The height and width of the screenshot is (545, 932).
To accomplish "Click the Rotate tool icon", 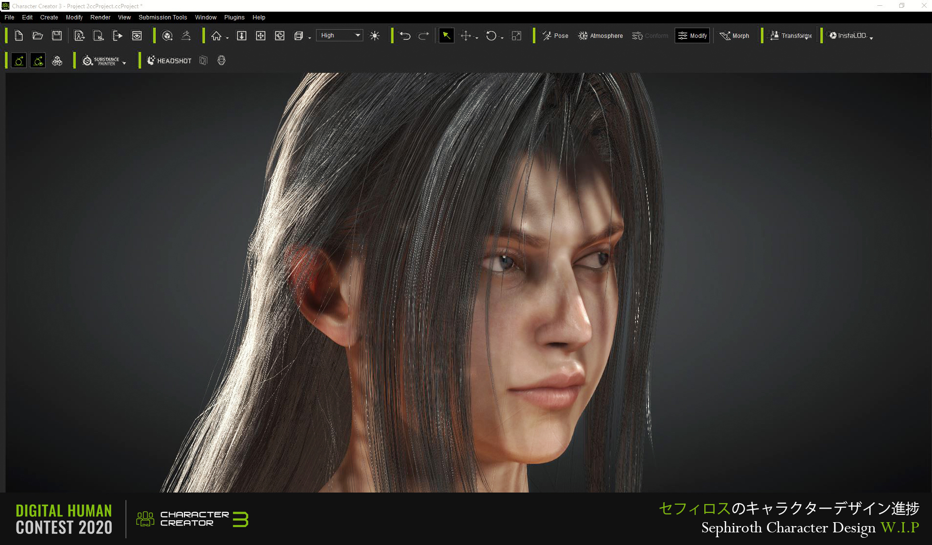I will 491,35.
